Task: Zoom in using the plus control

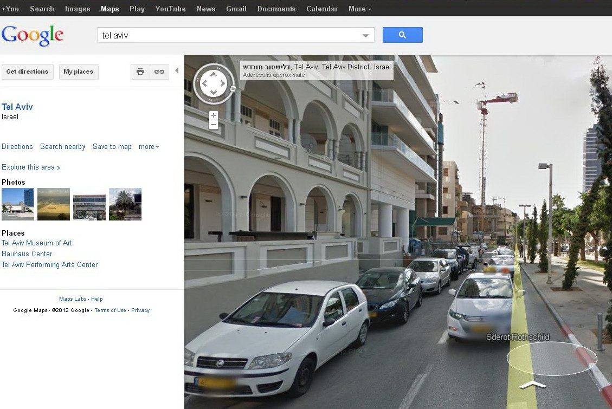Action: (213, 114)
